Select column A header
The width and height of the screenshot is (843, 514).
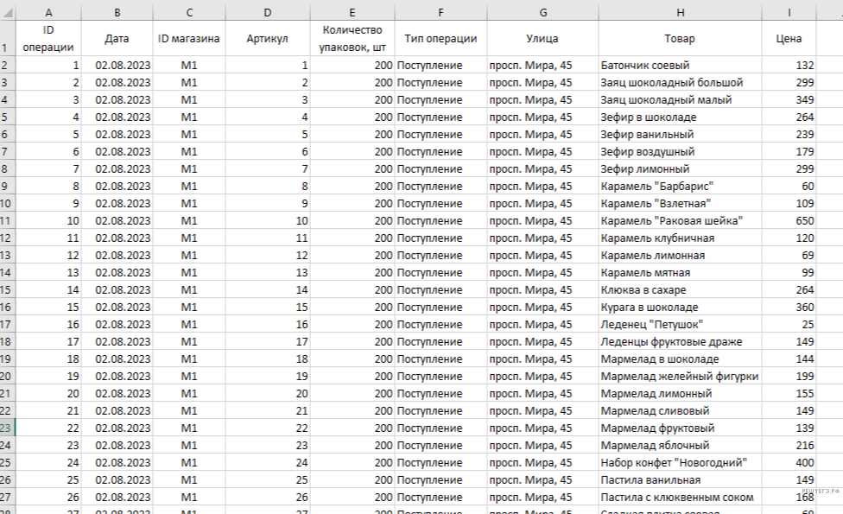coord(48,12)
